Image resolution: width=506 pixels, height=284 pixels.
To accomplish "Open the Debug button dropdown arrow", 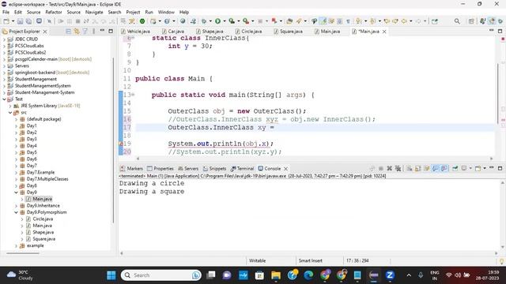I will (x=210, y=21).
